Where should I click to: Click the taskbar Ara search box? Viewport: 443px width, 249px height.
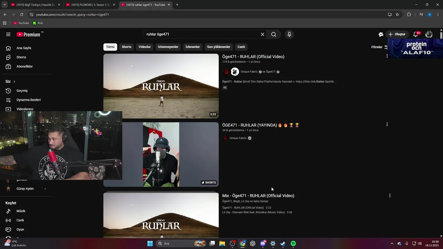tap(182, 243)
